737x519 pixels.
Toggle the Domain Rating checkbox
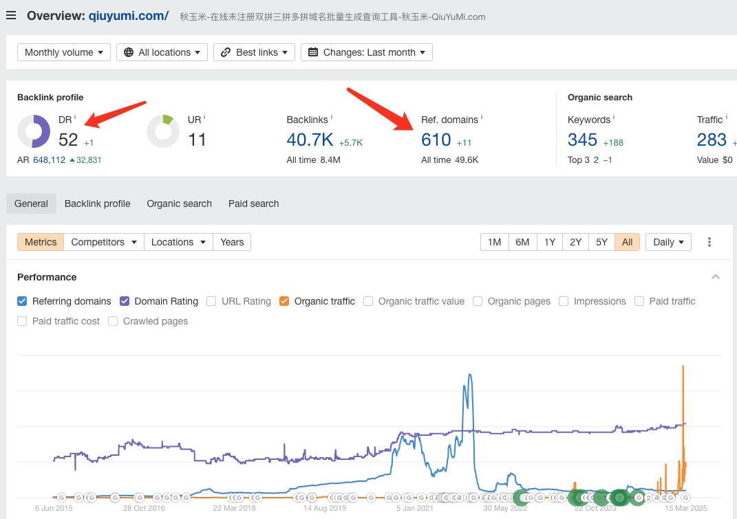[125, 301]
